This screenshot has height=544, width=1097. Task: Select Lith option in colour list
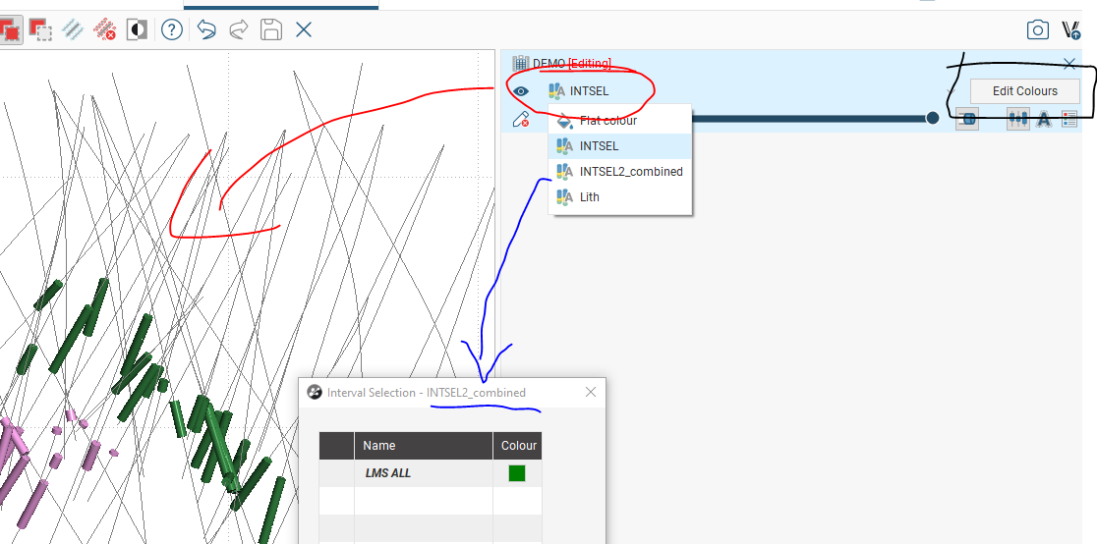tap(589, 197)
